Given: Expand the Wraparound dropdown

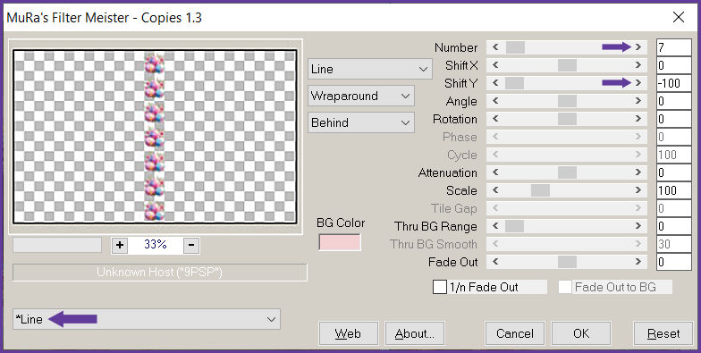Looking at the screenshot, I should tap(361, 96).
